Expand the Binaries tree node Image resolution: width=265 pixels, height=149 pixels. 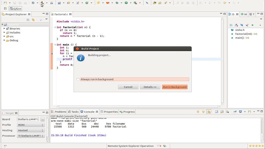(4, 28)
